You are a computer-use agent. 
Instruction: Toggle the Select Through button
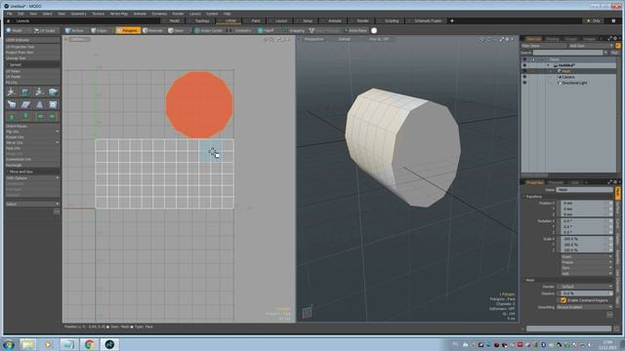click(325, 30)
